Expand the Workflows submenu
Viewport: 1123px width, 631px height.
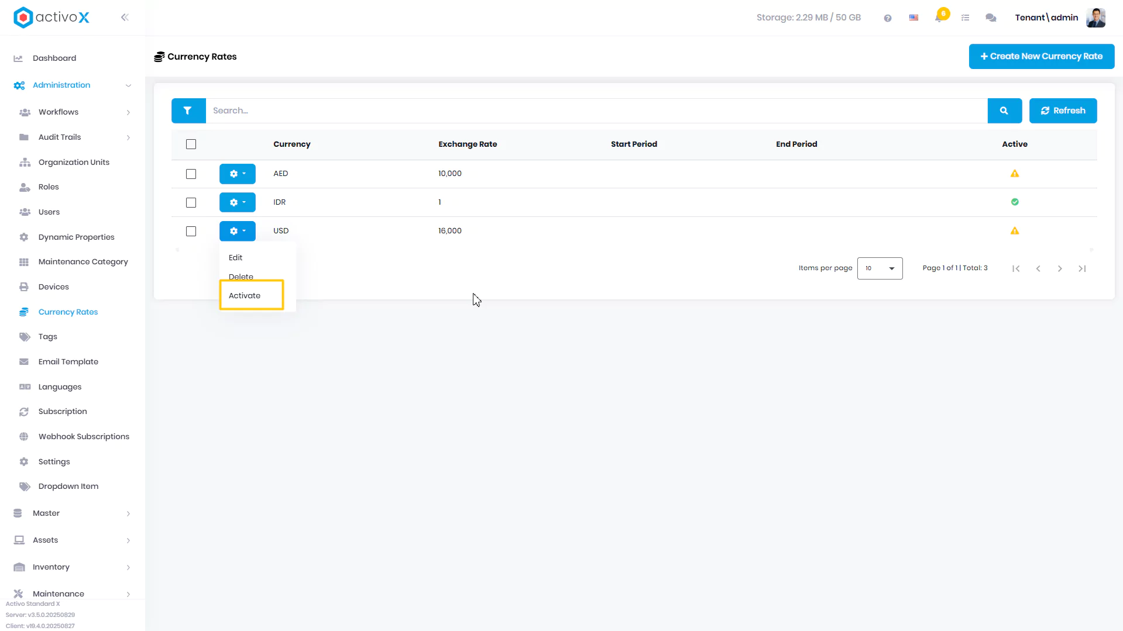coord(128,112)
